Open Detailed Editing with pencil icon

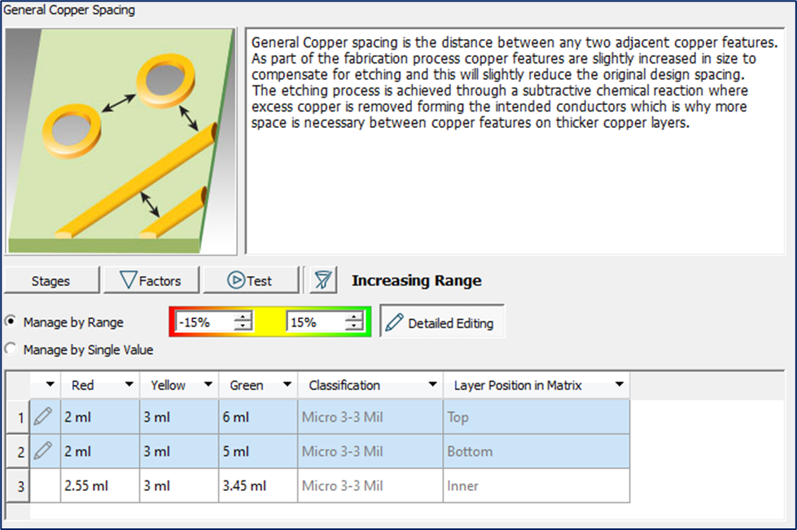click(442, 322)
